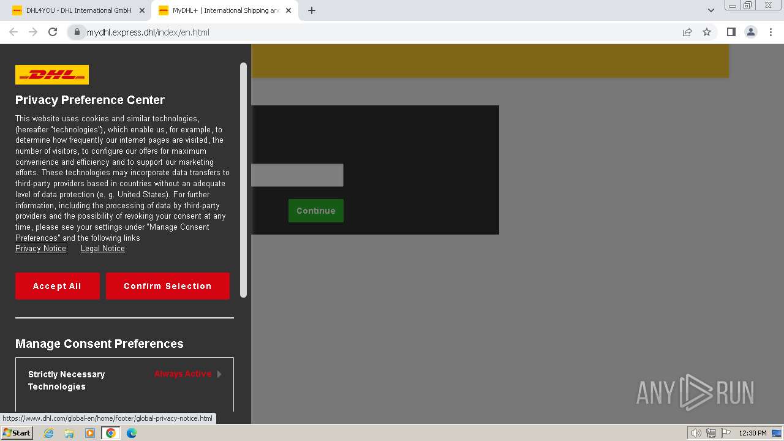The height and width of the screenshot is (441, 784).
Task: Click the privacy panel scrollbar
Action: [243, 180]
